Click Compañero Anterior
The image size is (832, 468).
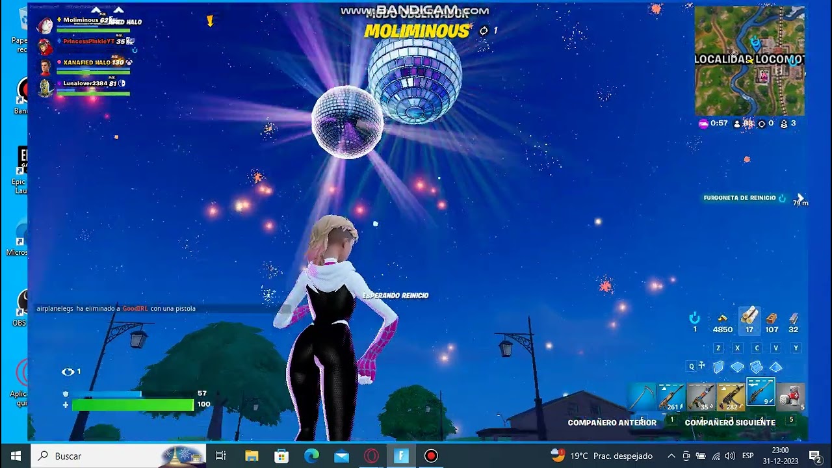point(612,422)
